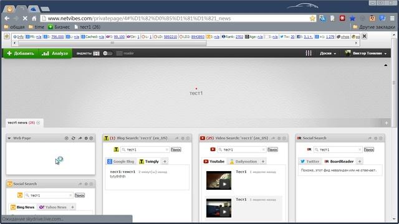Play the second Тест1 video thumbnail
This screenshot has width=399, height=224.
tap(219, 208)
